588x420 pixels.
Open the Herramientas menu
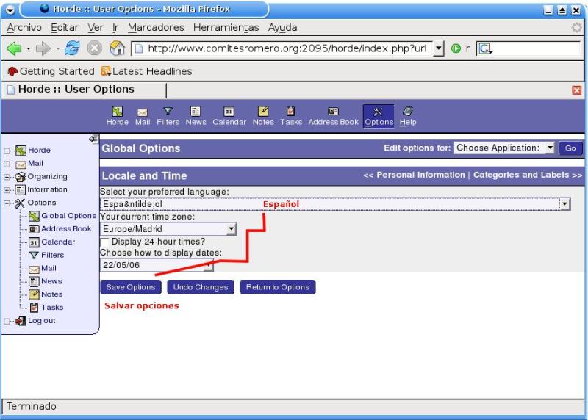(226, 27)
